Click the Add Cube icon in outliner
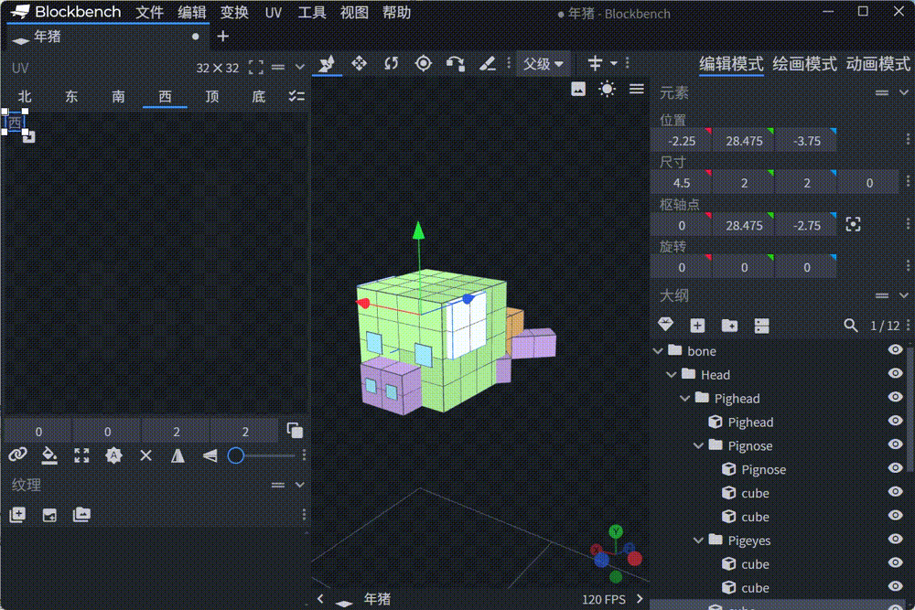Screen dimensions: 915x610 click(x=697, y=326)
